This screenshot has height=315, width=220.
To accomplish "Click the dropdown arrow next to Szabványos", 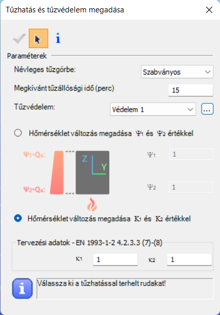I will click(x=208, y=72).
